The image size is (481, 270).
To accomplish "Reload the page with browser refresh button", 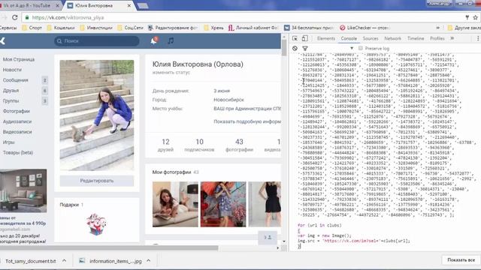I will (x=14, y=17).
